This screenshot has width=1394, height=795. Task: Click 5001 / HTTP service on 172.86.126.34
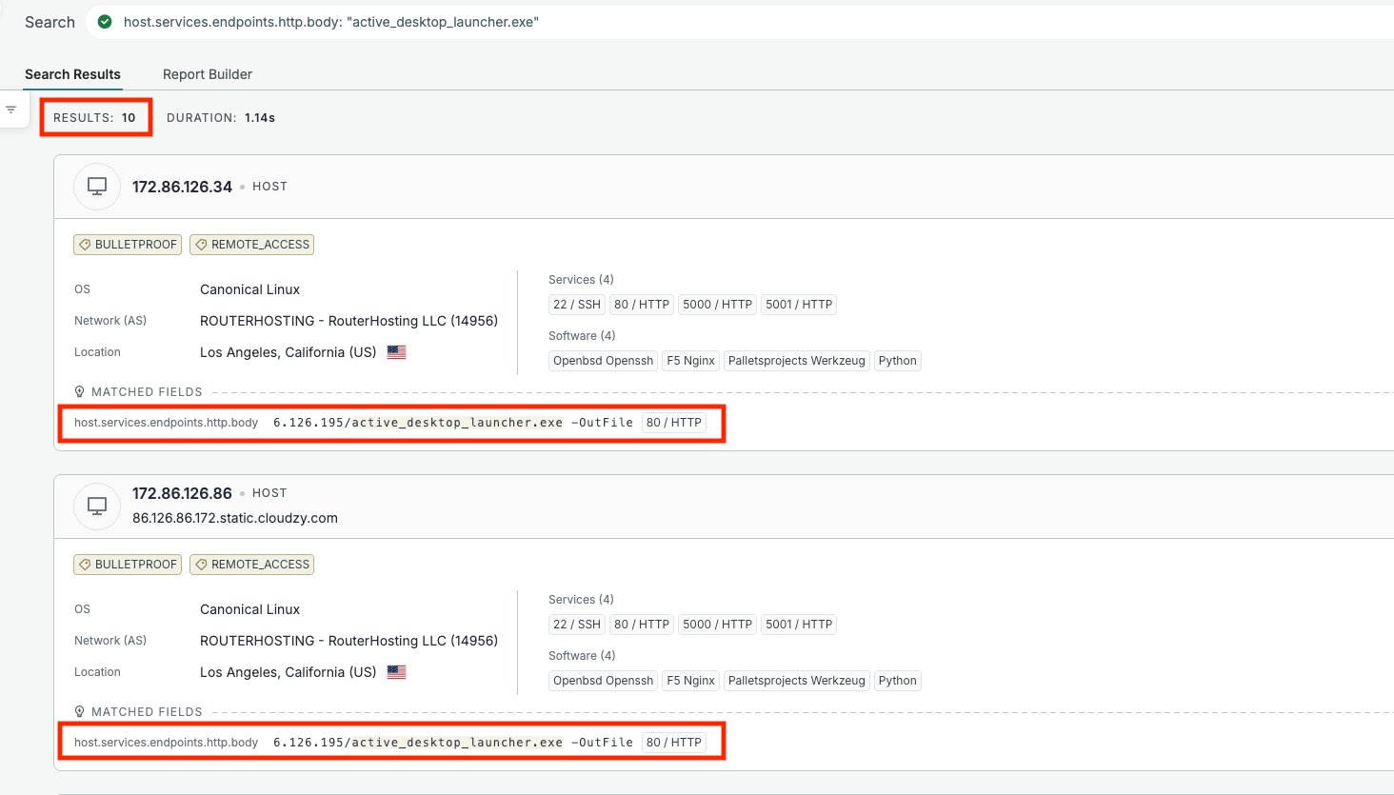799,305
